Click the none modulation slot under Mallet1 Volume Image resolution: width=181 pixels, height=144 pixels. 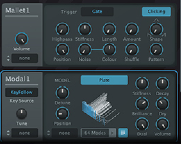coord(25,58)
